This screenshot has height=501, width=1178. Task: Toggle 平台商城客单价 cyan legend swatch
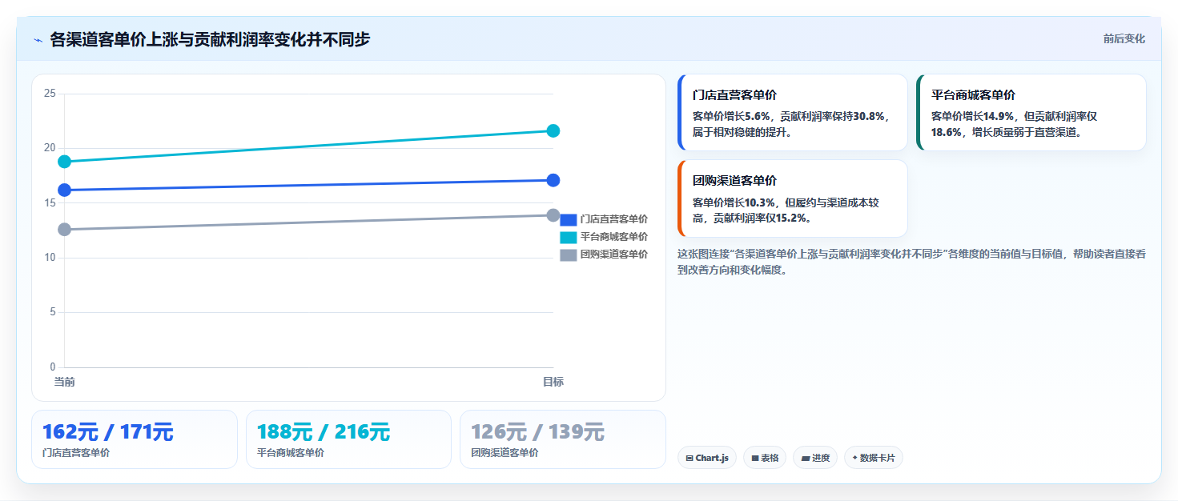point(568,237)
